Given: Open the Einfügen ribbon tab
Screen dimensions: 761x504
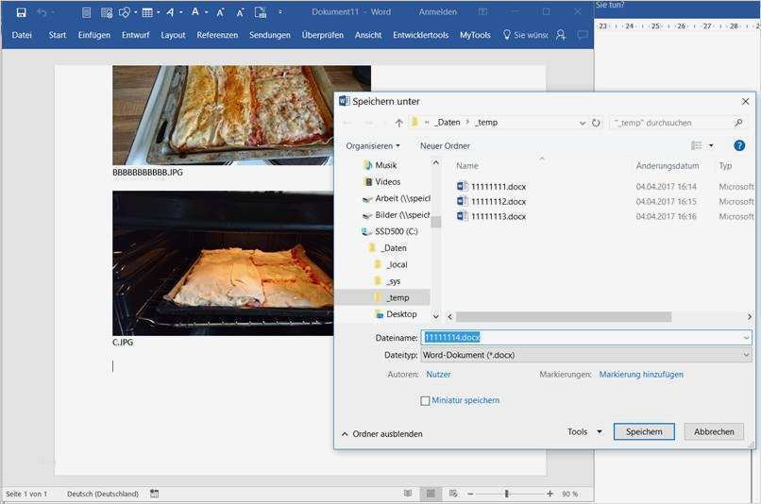Looking at the screenshot, I should [93, 35].
